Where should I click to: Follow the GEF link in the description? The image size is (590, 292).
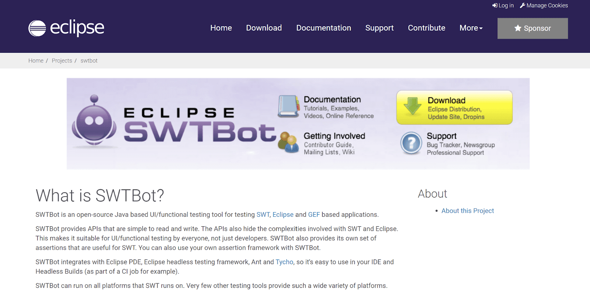tap(314, 214)
